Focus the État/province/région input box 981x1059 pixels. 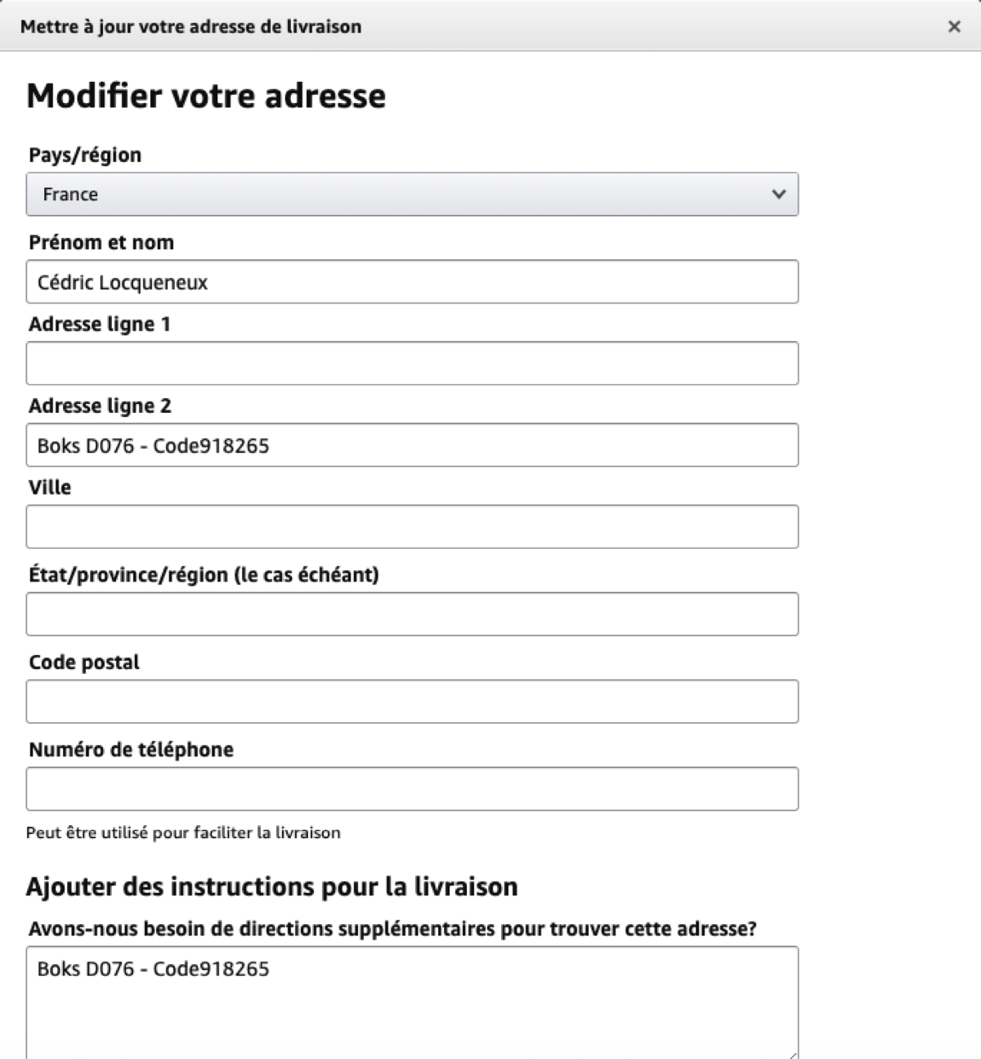click(412, 614)
